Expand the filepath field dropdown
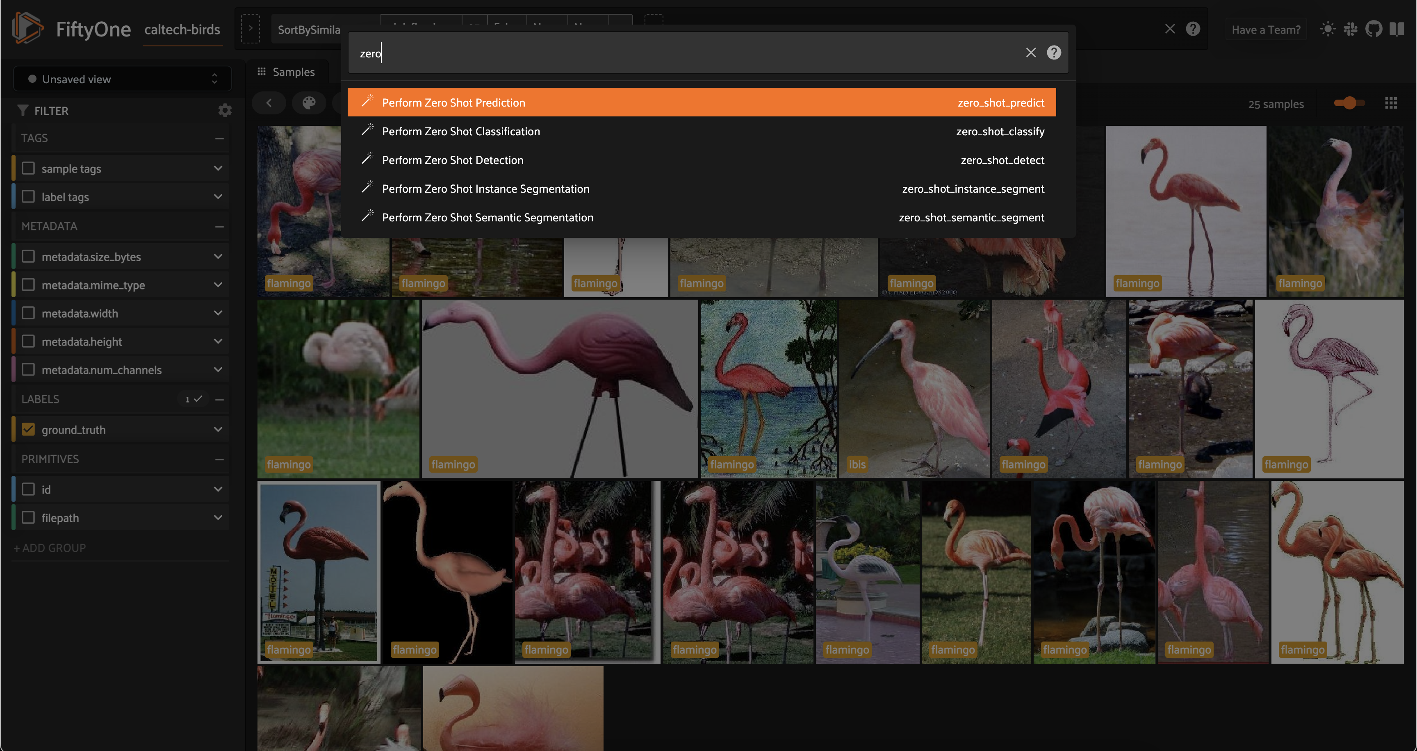Image resolution: width=1417 pixels, height=751 pixels. (218, 518)
